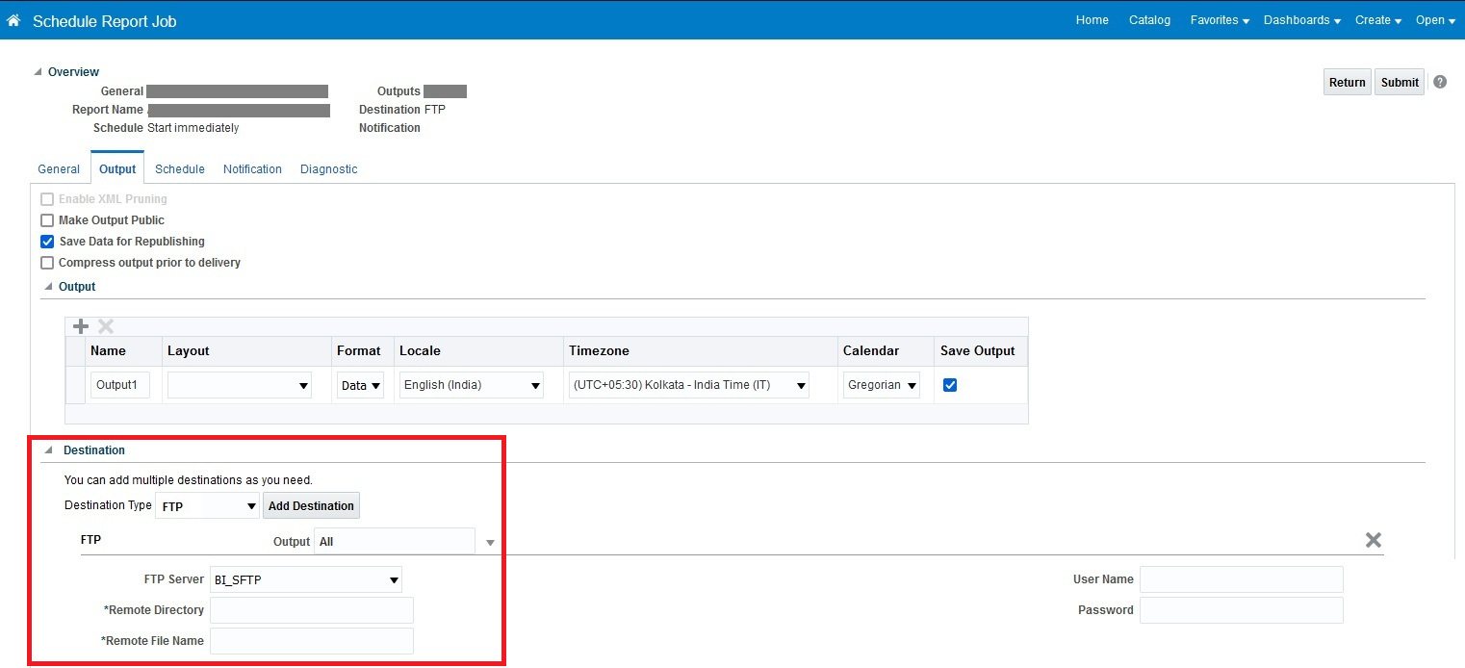Open the Layout dropdown for Output1
This screenshot has height=668, width=1465.
[x=240, y=385]
